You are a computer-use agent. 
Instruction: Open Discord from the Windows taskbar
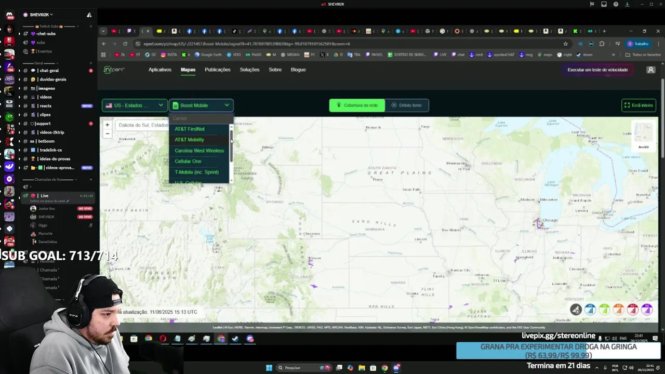point(396,368)
